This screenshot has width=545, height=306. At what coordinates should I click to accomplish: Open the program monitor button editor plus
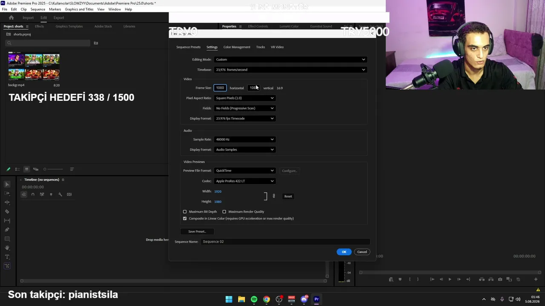pyautogui.click(x=536, y=279)
